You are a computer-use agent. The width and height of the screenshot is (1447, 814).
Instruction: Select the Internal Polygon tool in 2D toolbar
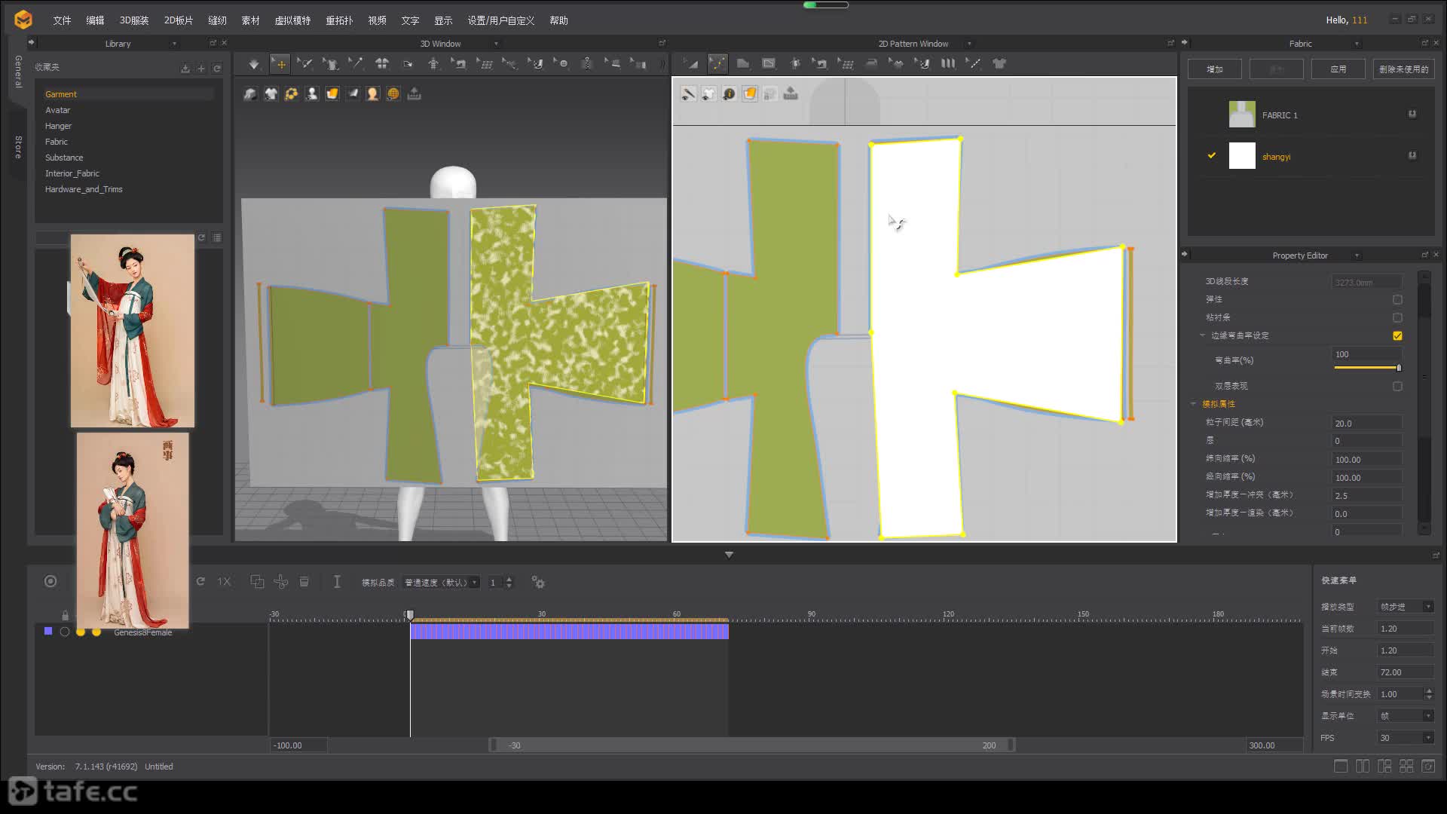pos(768,64)
